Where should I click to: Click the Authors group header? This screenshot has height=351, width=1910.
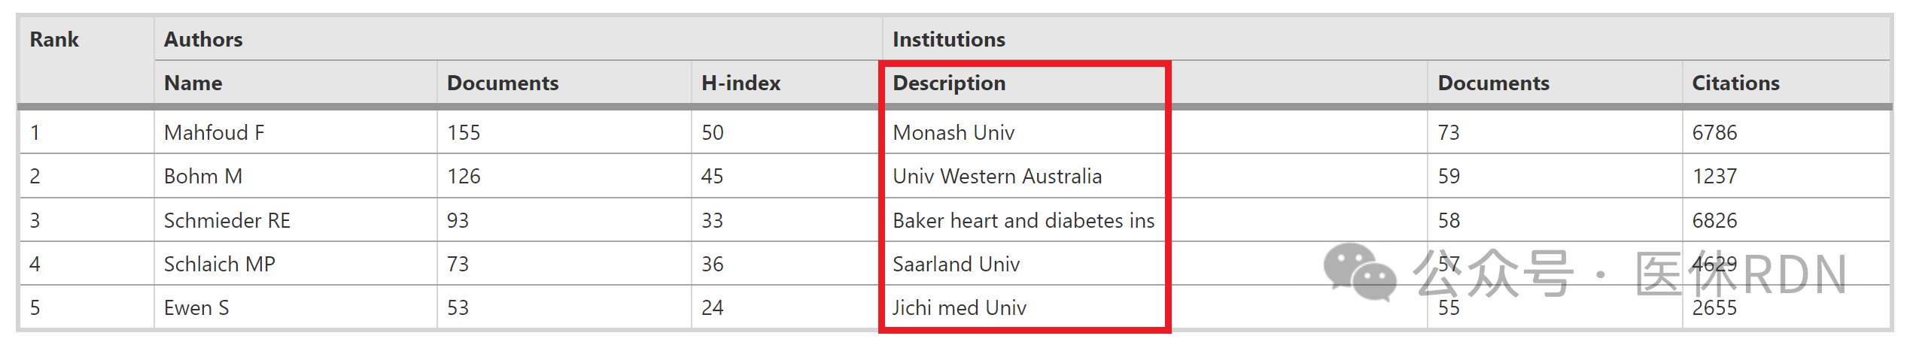point(203,39)
